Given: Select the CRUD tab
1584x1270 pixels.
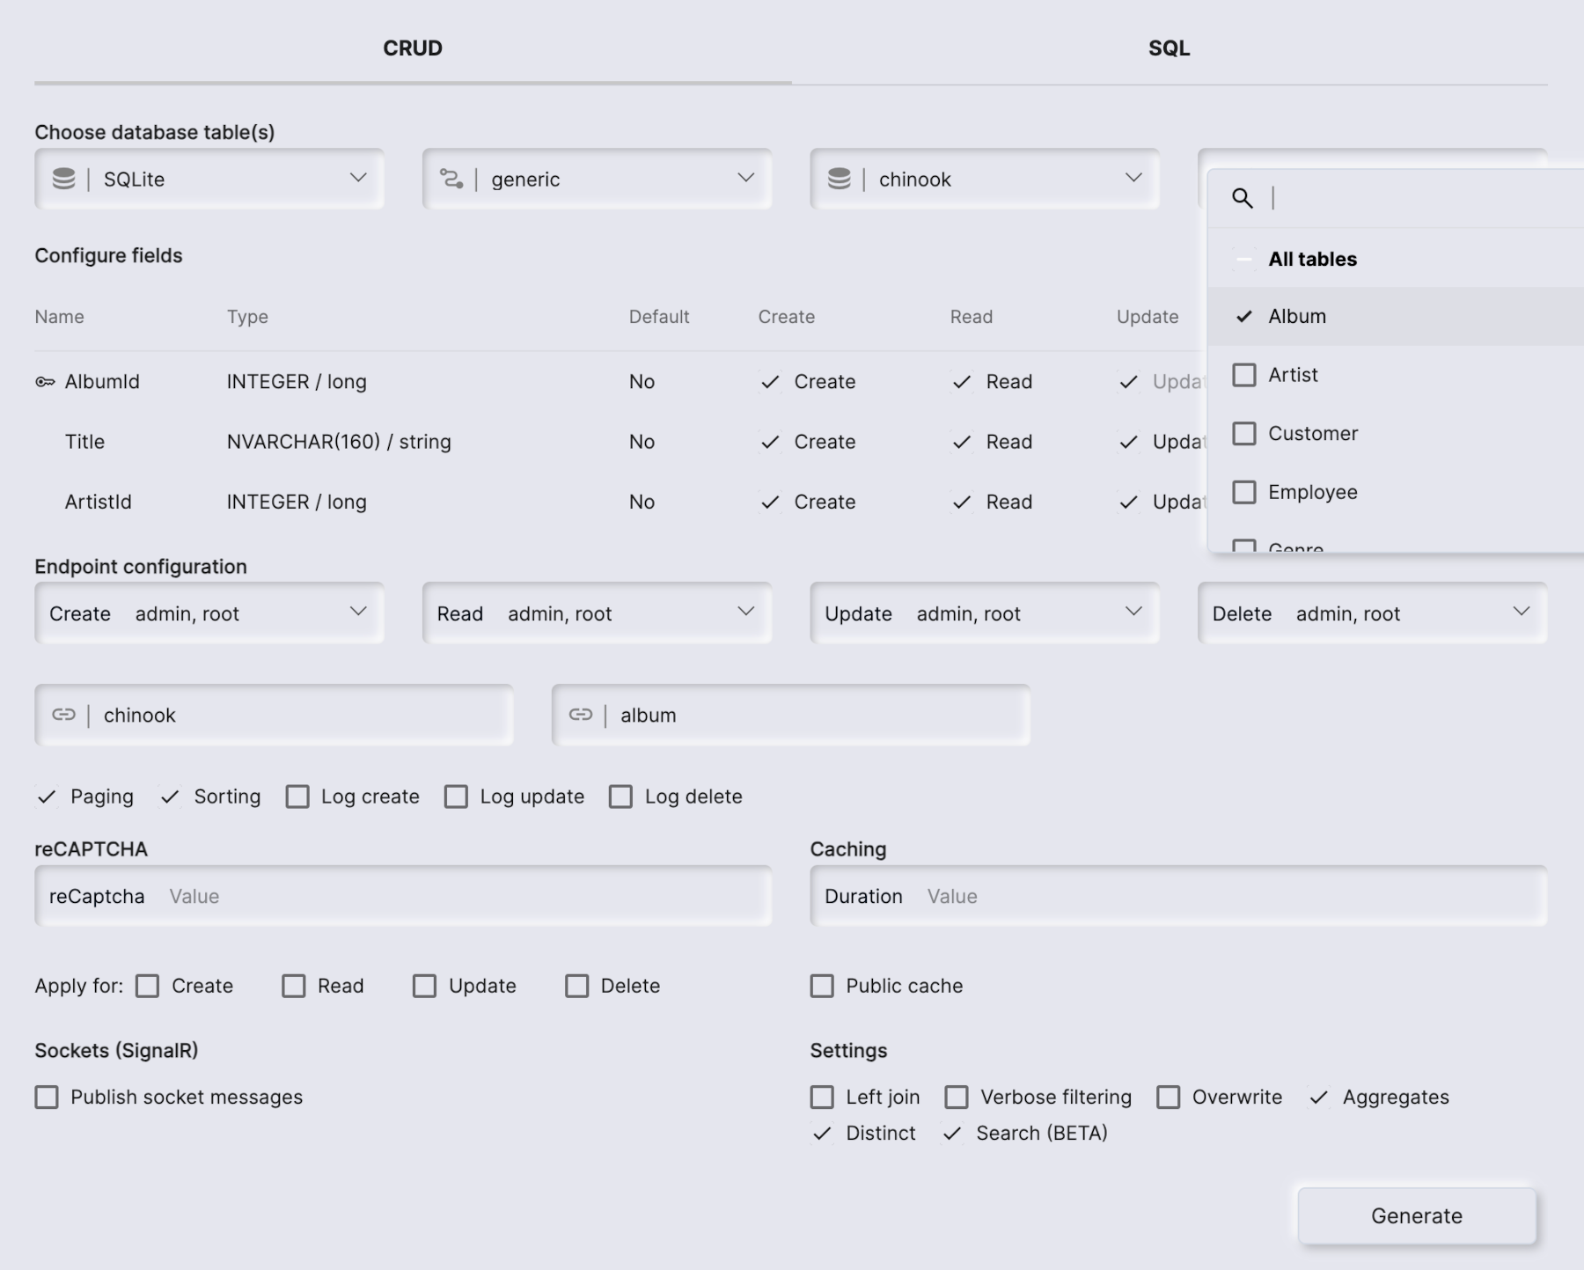Looking at the screenshot, I should tap(411, 48).
